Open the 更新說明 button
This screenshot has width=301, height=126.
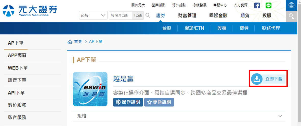159,102
